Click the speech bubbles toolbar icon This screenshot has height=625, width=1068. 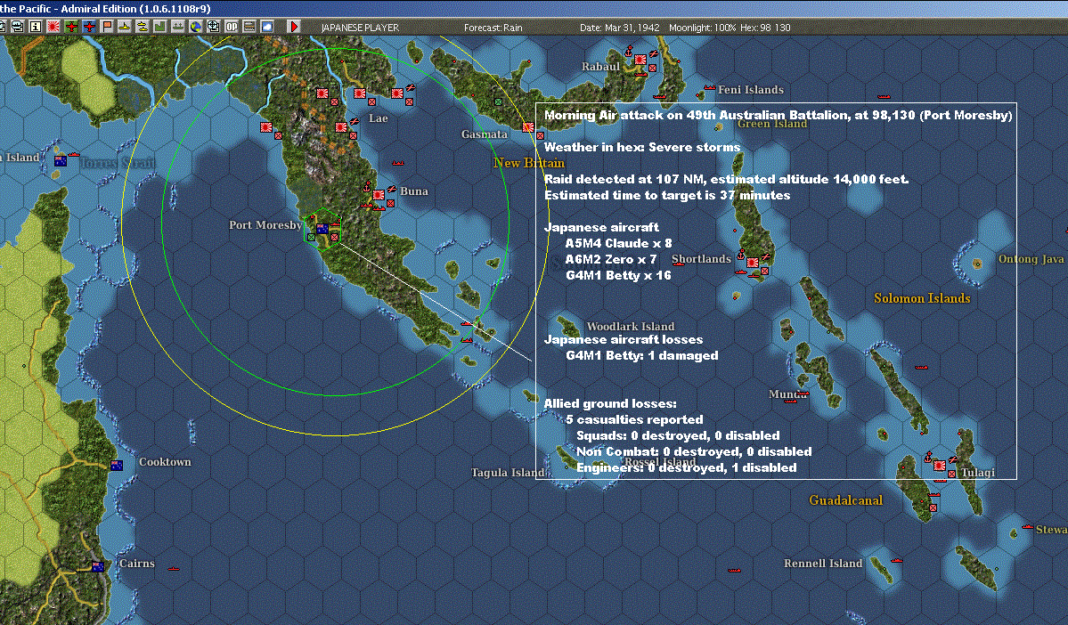point(18,27)
